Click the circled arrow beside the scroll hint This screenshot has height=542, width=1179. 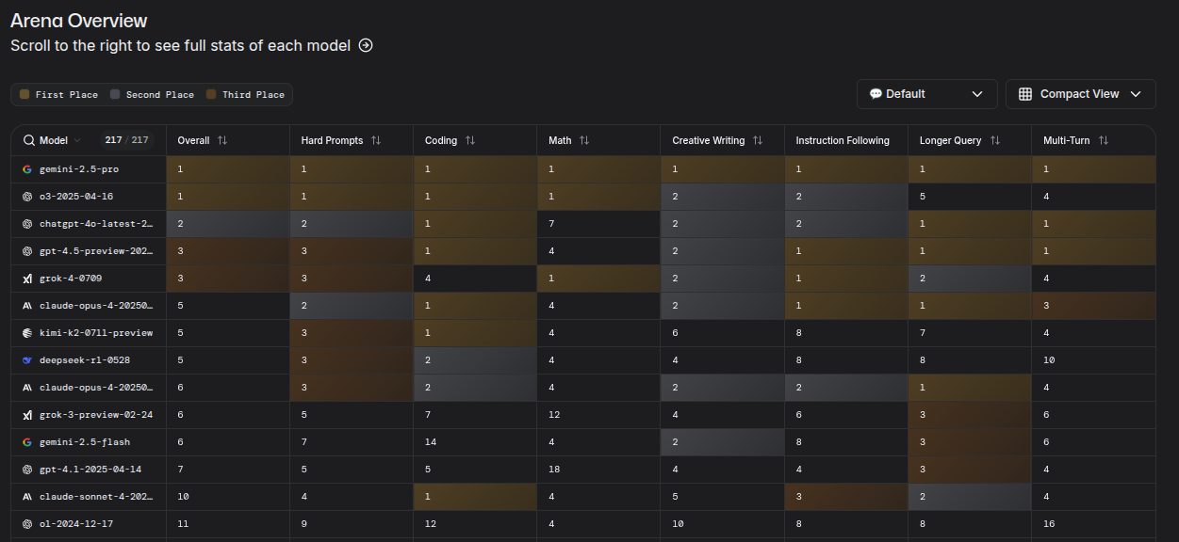pos(366,45)
